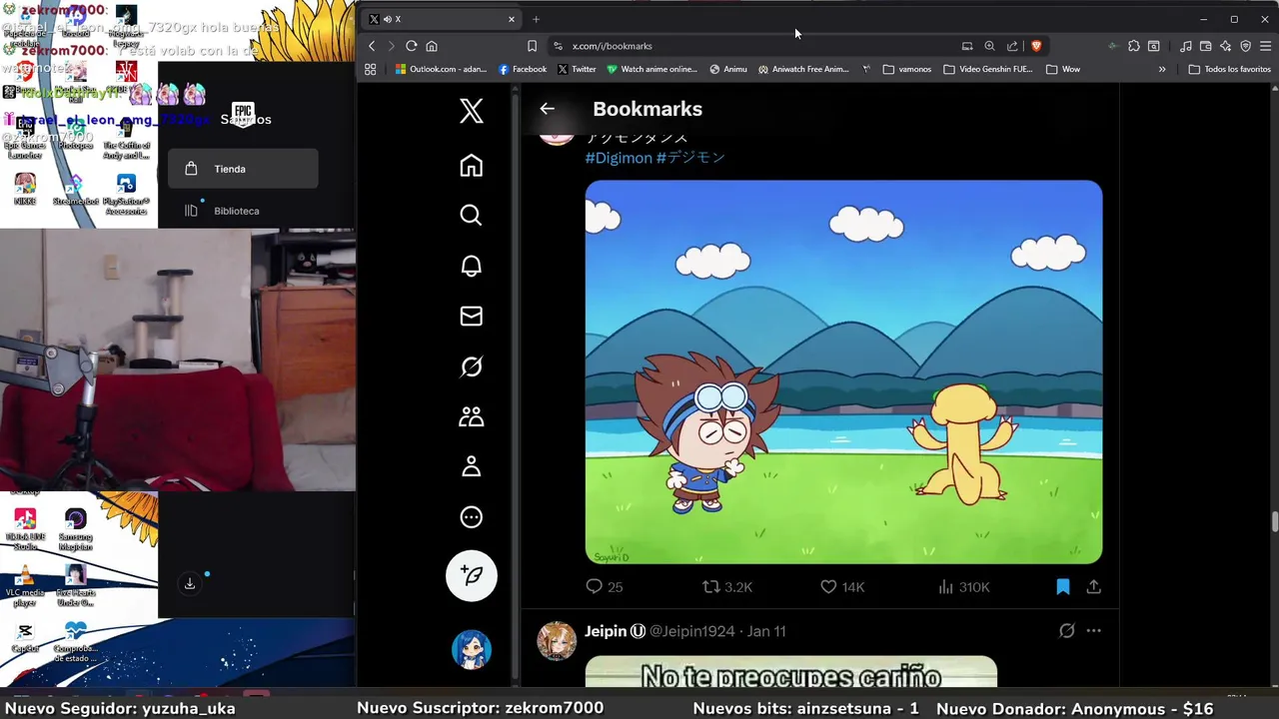The image size is (1279, 719).
Task: Expand the vamonos bookmark folder
Action: pyautogui.click(x=907, y=69)
